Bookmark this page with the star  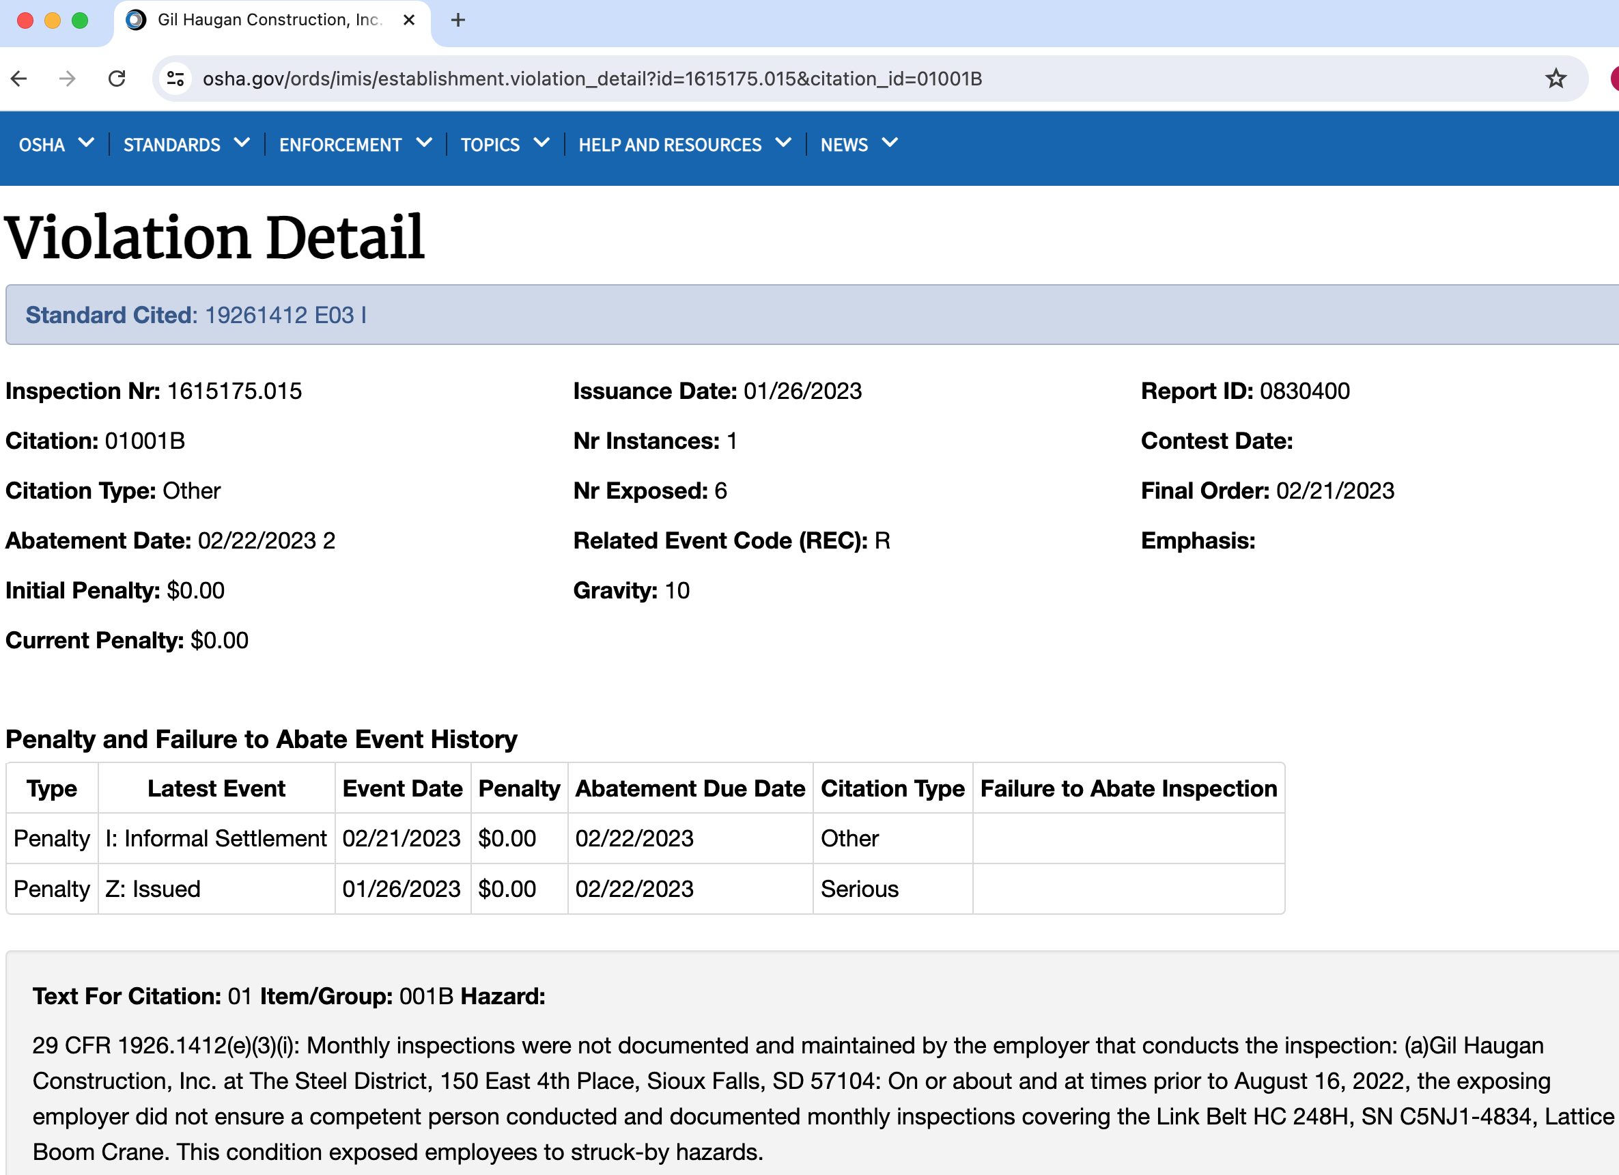(x=1555, y=79)
